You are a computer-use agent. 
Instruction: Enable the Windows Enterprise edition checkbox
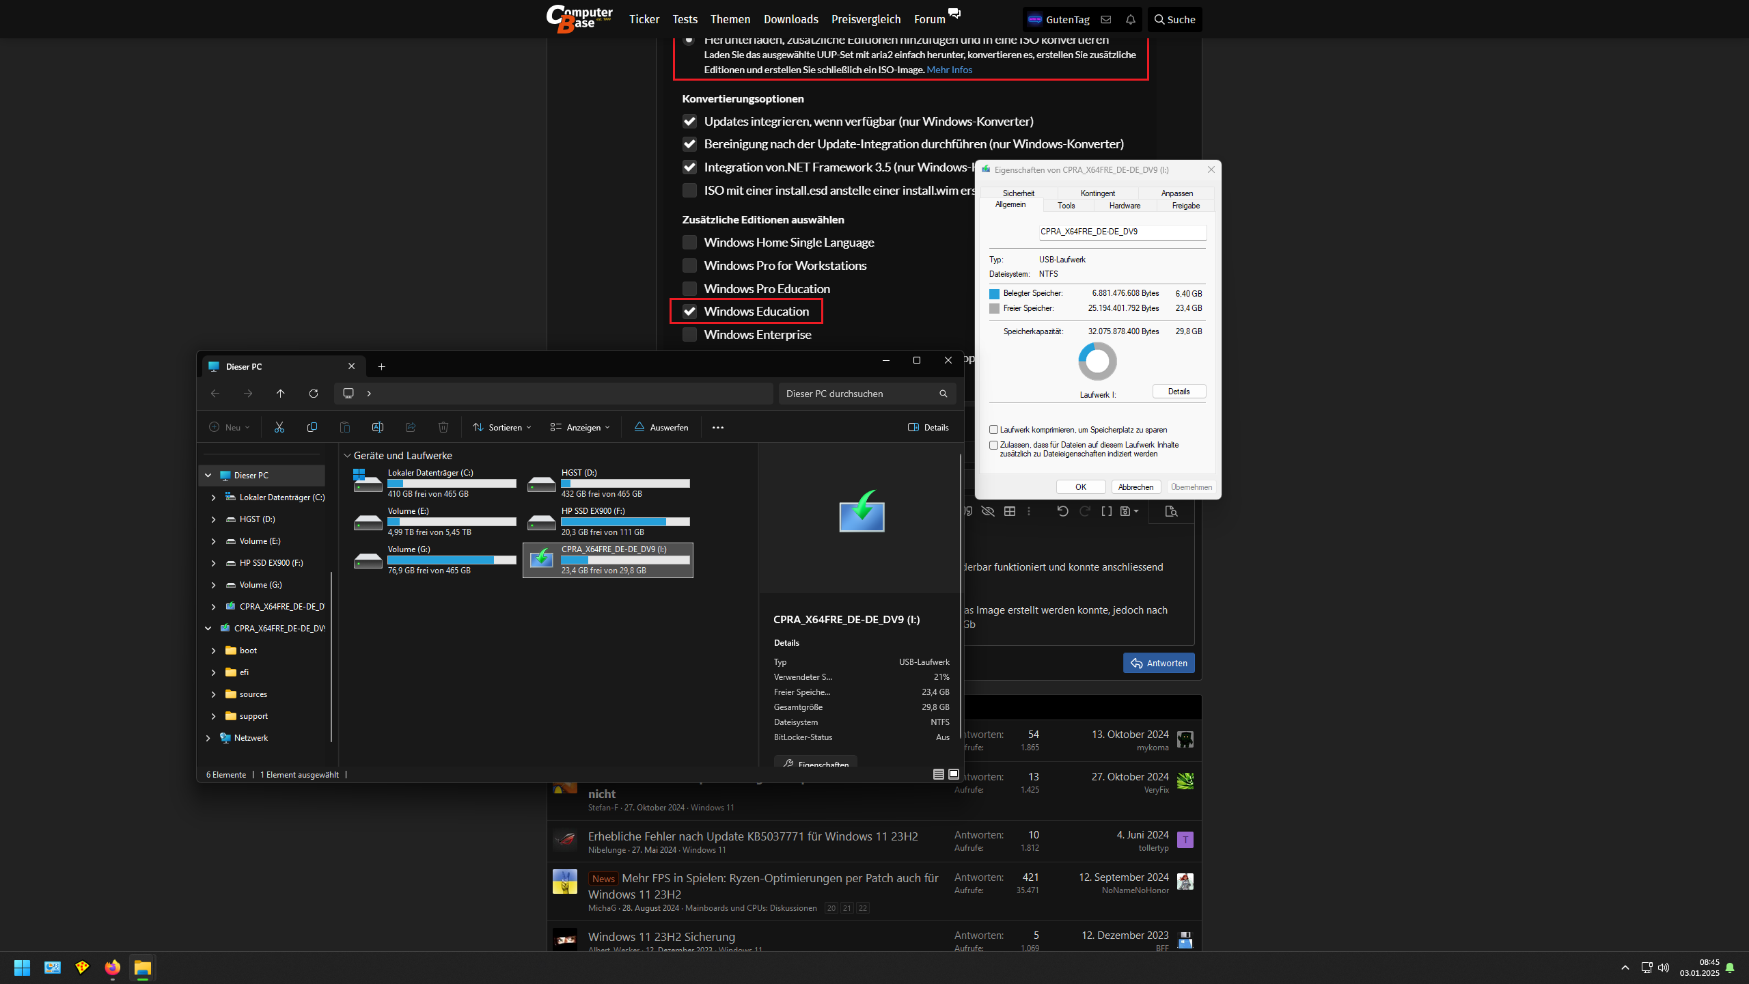pyautogui.click(x=689, y=335)
